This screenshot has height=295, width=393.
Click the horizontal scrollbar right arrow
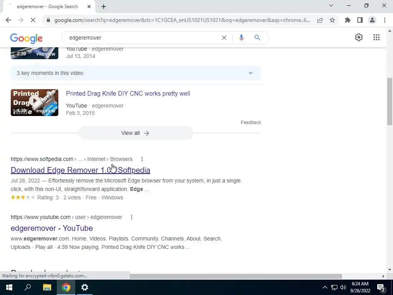[x=383, y=276]
